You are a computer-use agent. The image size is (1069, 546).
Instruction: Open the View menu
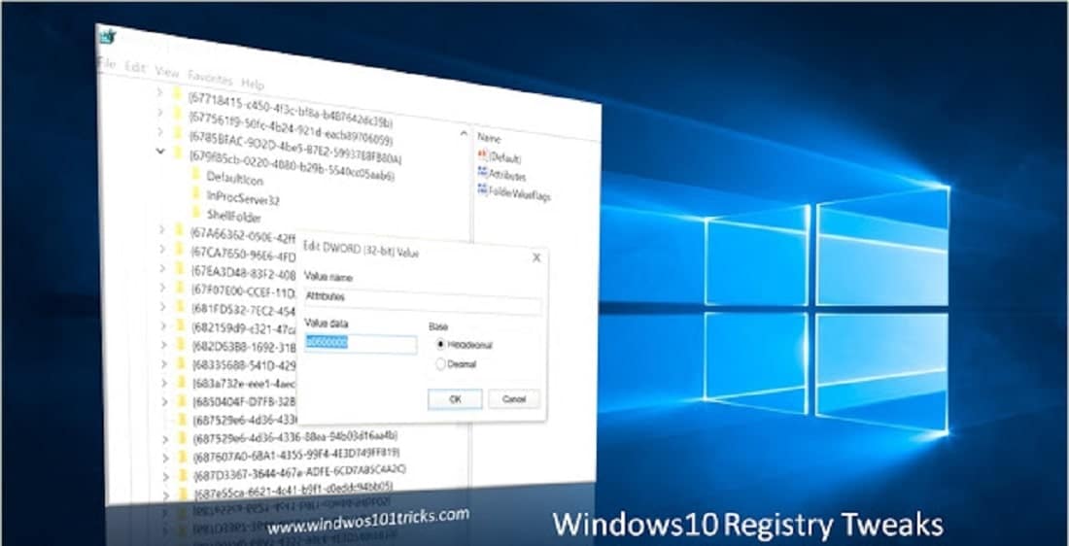coord(166,72)
